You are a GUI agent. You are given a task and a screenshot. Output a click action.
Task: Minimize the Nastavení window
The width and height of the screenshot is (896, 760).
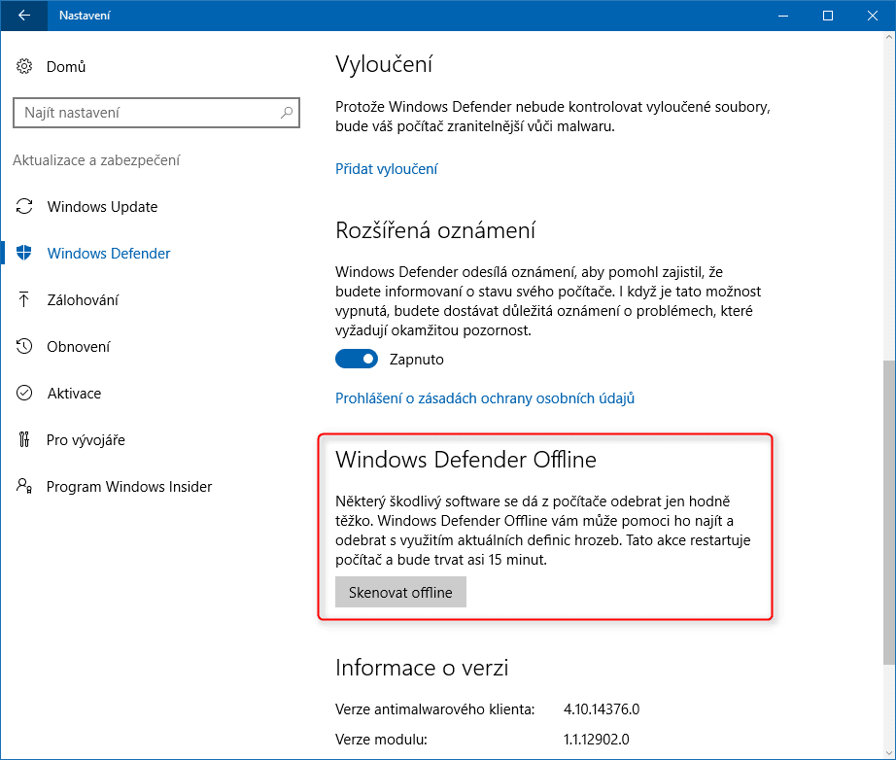point(783,16)
